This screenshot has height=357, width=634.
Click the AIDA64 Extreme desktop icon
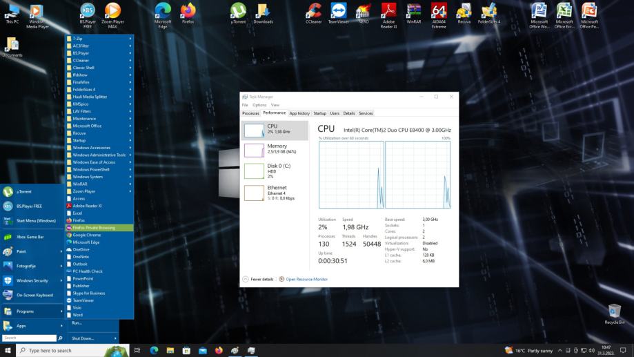439,11
